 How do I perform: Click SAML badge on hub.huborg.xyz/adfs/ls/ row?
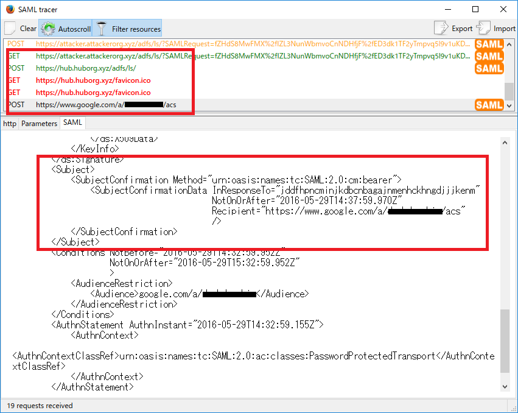[x=489, y=68]
